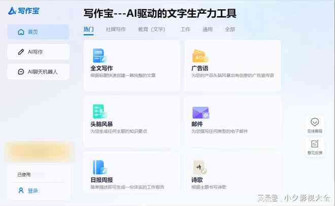Viewport: 335px width, 206px height.
Task: Open the 首页 home icon
Action: click(x=21, y=32)
